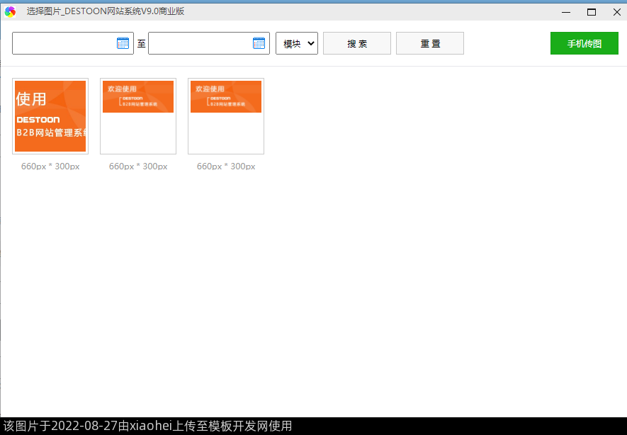Expand the 模块 dropdown
This screenshot has height=435, width=627.
pyautogui.click(x=297, y=43)
